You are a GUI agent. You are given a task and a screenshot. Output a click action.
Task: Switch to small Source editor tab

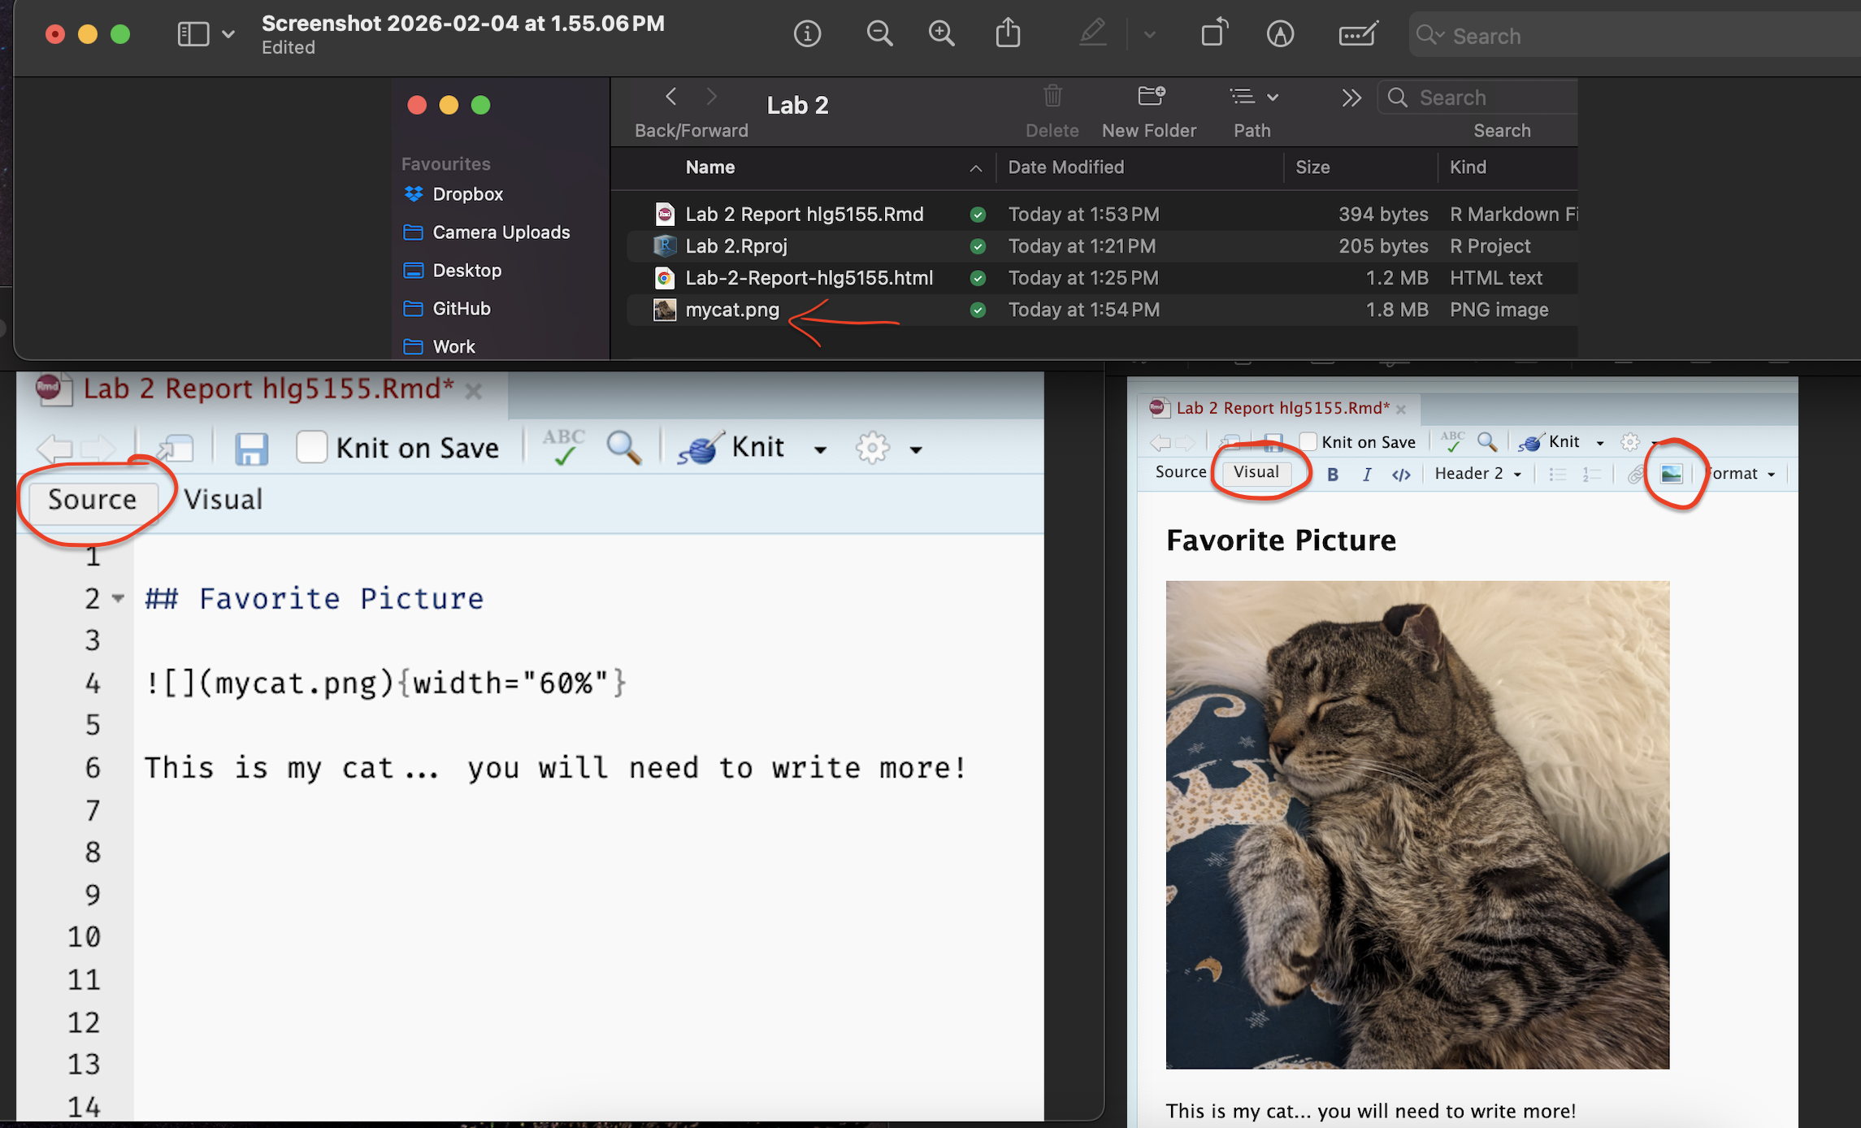pyautogui.click(x=1180, y=472)
